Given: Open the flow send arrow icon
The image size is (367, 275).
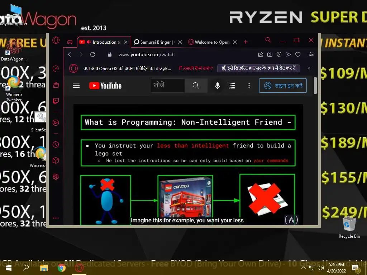Looking at the screenshot, I should click(289, 54).
